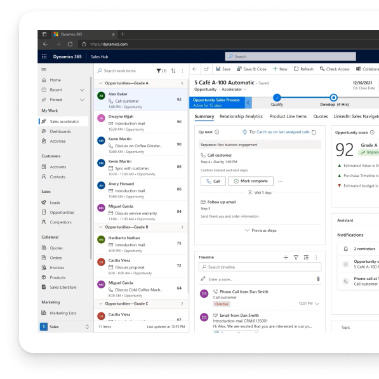Image resolution: width=379 pixels, height=379 pixels.
Task: Refresh the Up next tip icon
Action: pyautogui.click(x=314, y=132)
